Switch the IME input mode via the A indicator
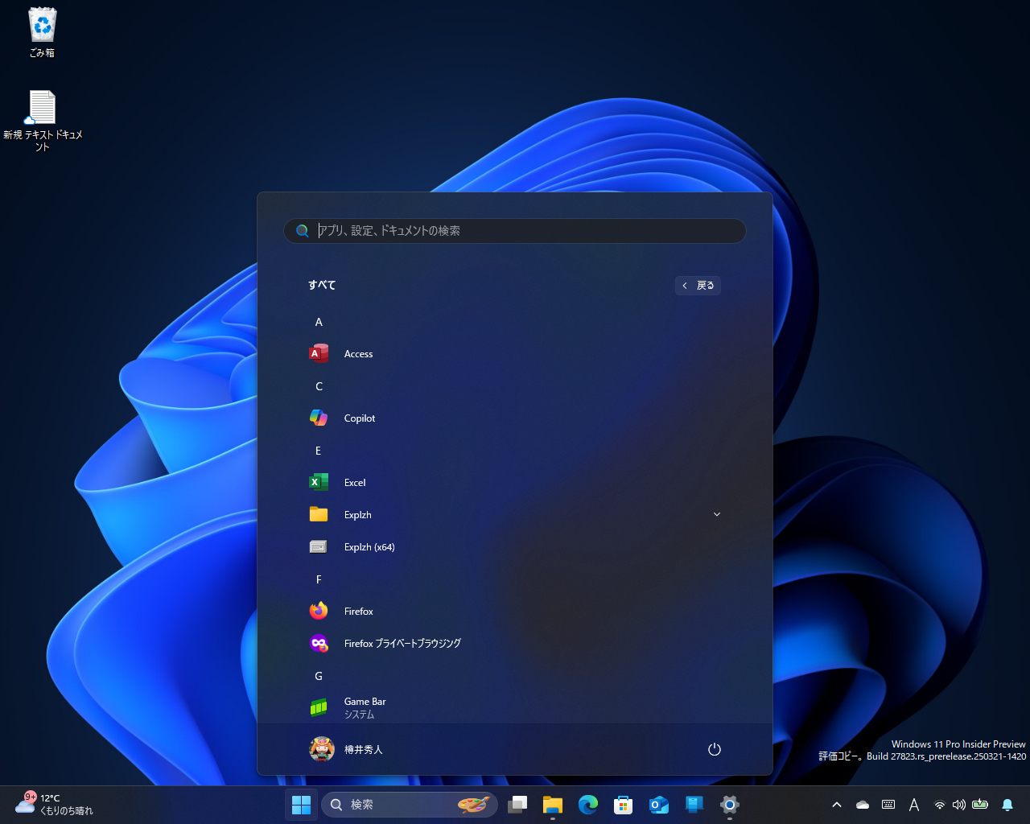The width and height of the screenshot is (1030, 824). pos(914,805)
